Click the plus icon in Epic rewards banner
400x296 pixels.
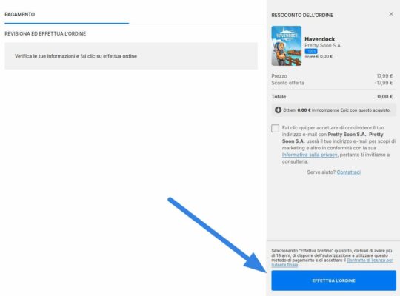[278, 110]
